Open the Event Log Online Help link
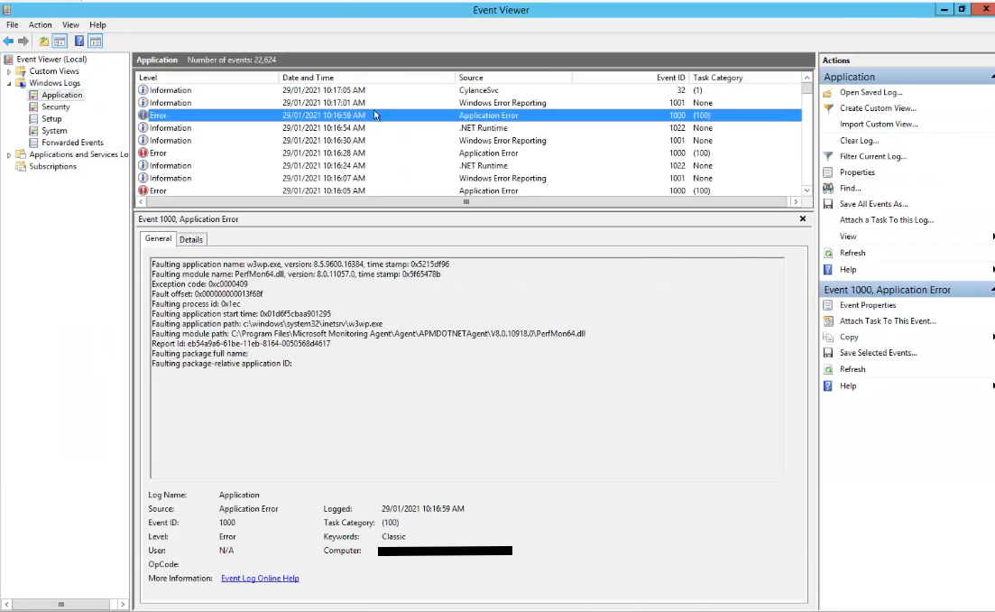This screenshot has width=995, height=612. pyautogui.click(x=260, y=579)
